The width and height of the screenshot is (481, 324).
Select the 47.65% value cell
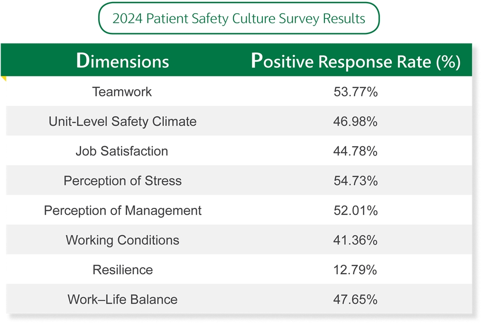(355, 300)
